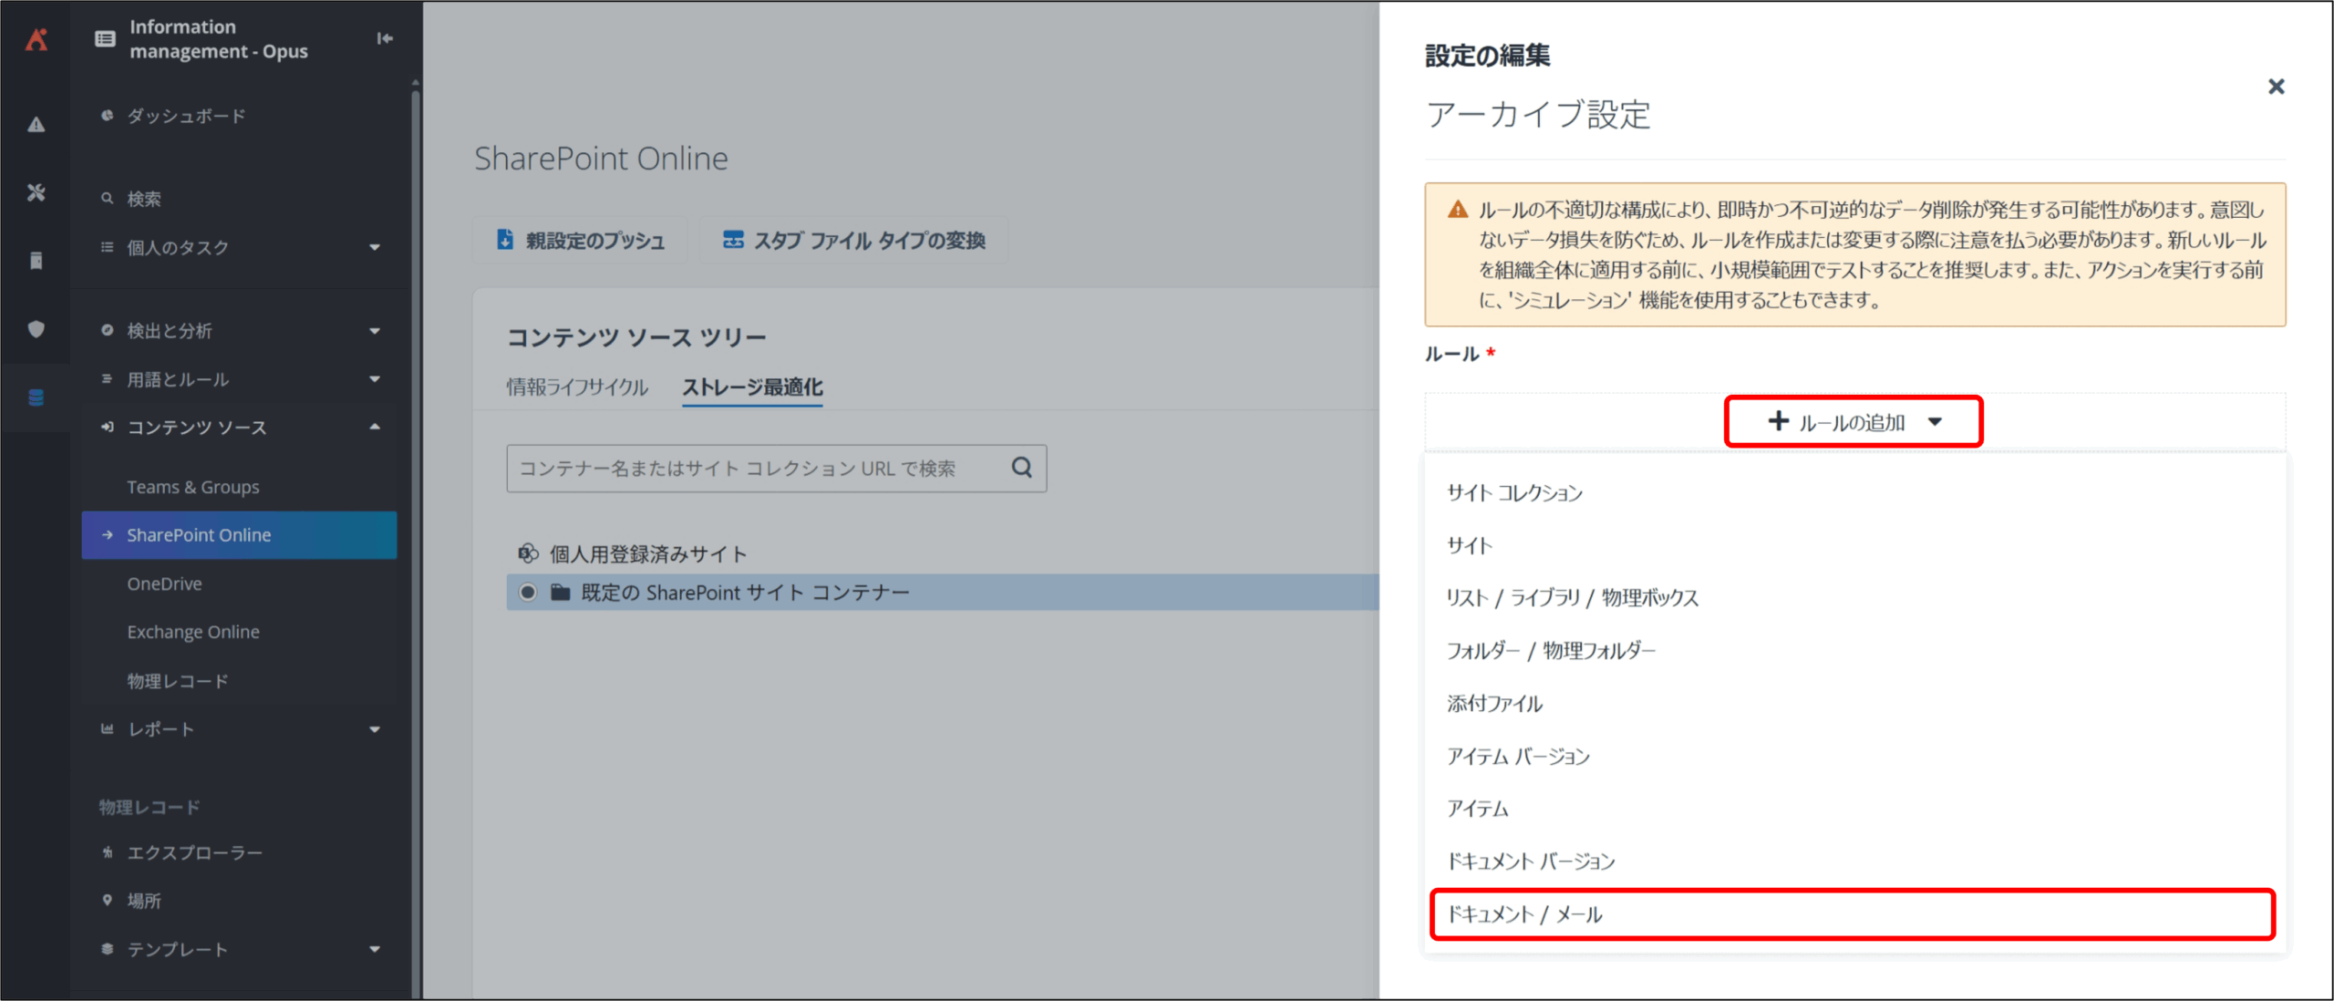Click the building icon in left rail
This screenshot has height=1001, width=2334.
tap(36, 261)
